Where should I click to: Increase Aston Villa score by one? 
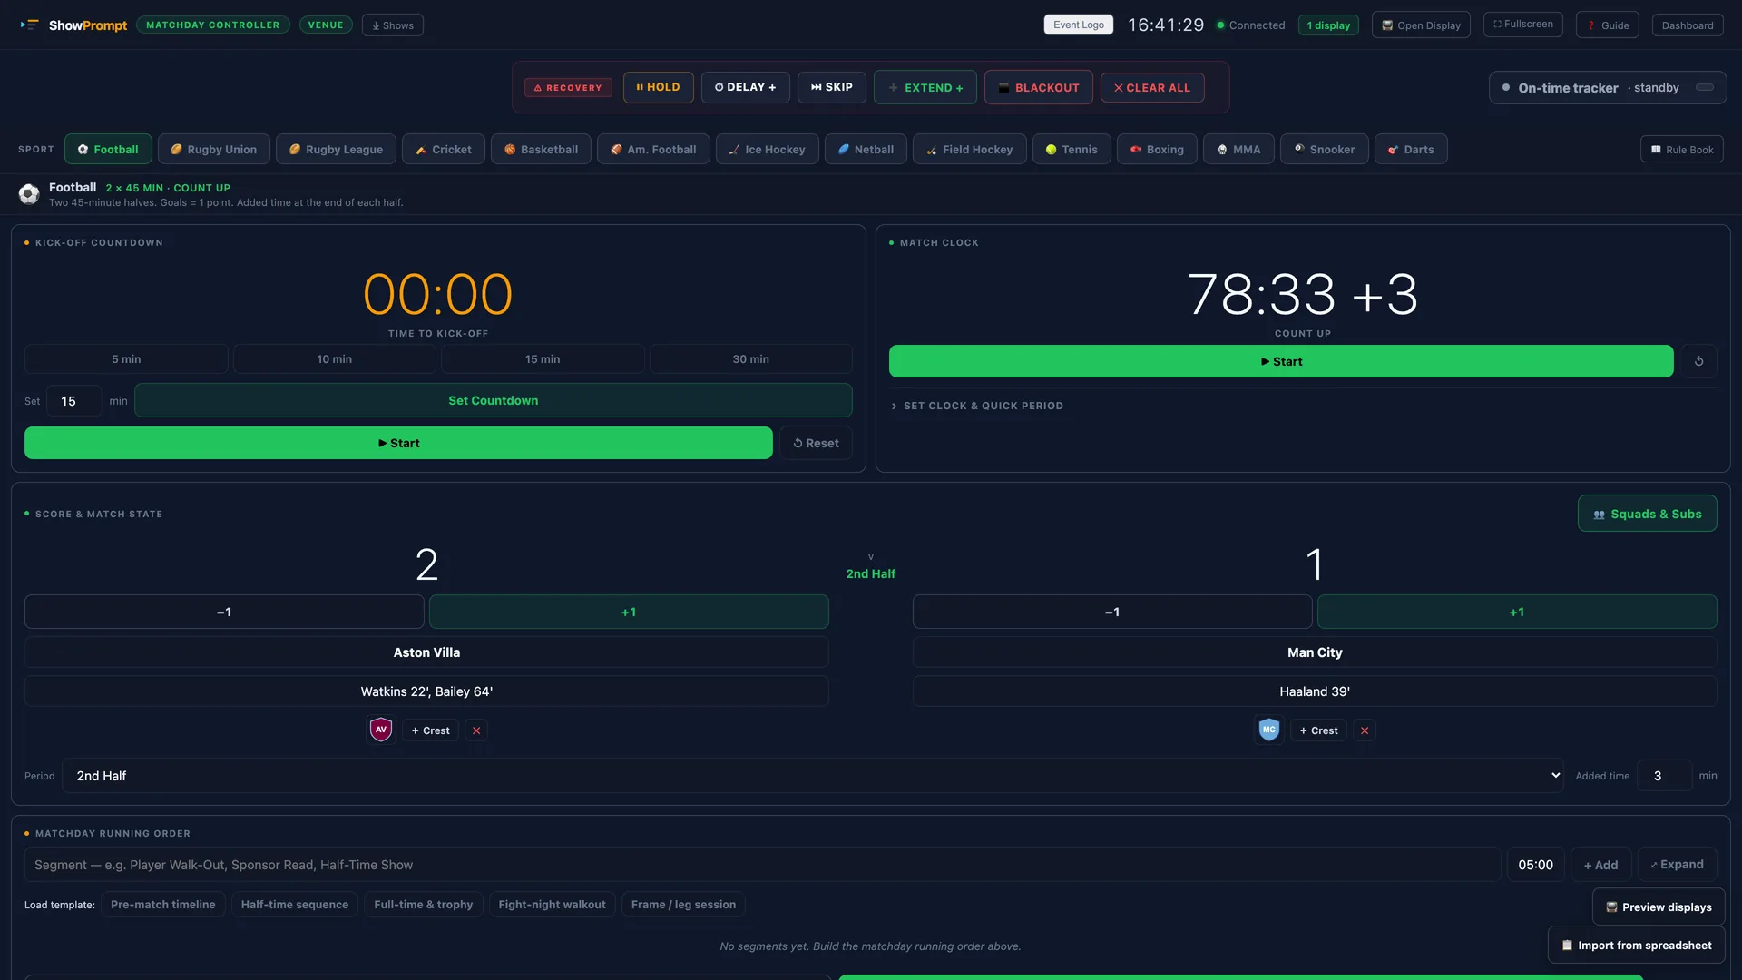629,612
